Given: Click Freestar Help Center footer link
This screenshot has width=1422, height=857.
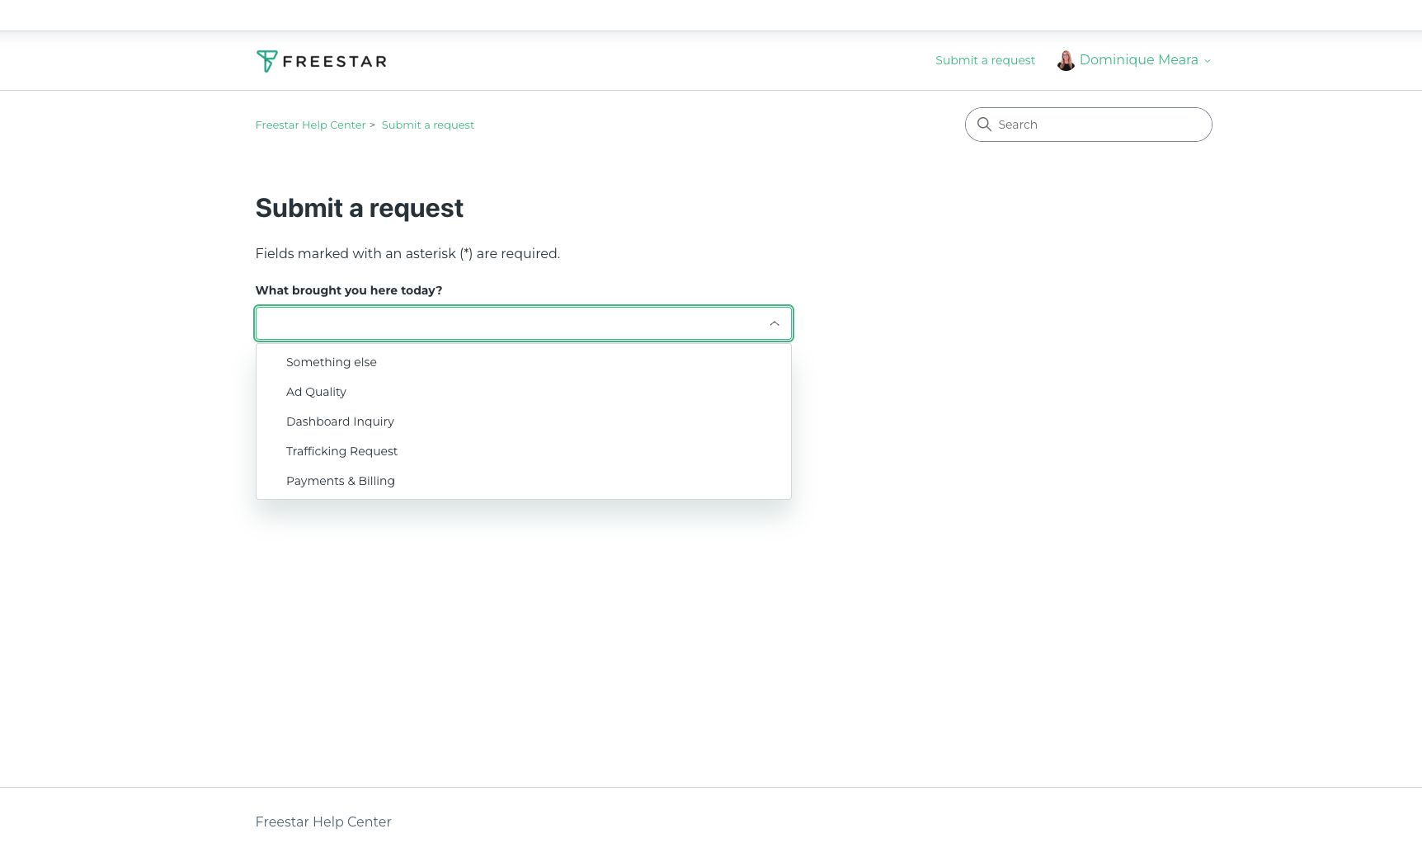Looking at the screenshot, I should click(x=323, y=822).
